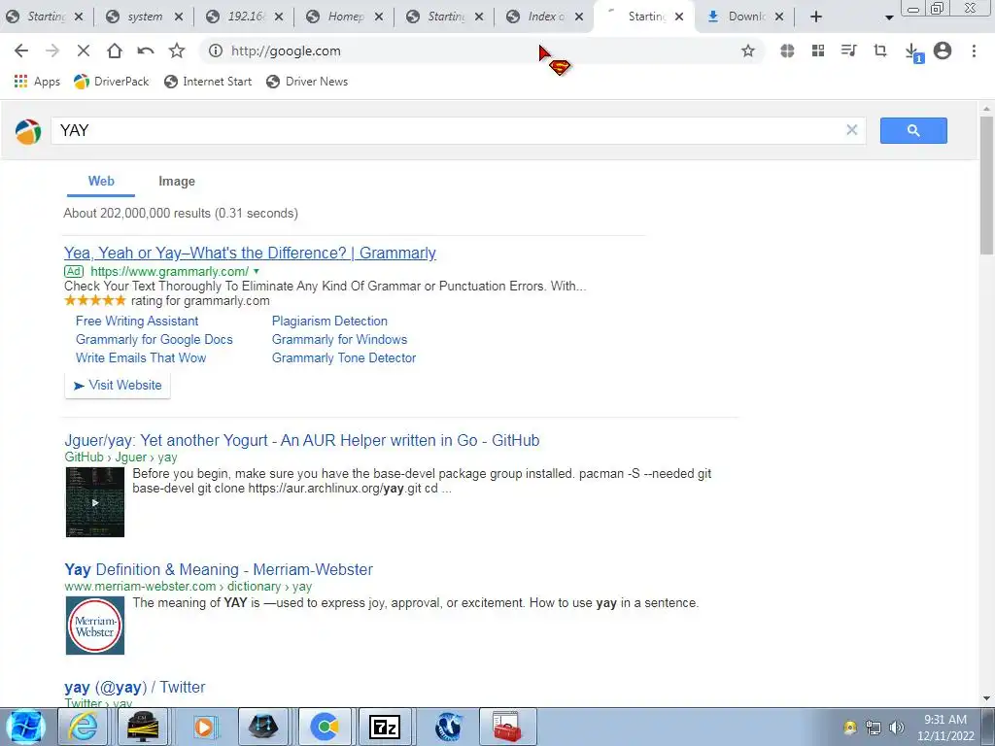The image size is (995, 746).
Task: Switch to the 'Homep' browser tab
Action: tap(345, 17)
